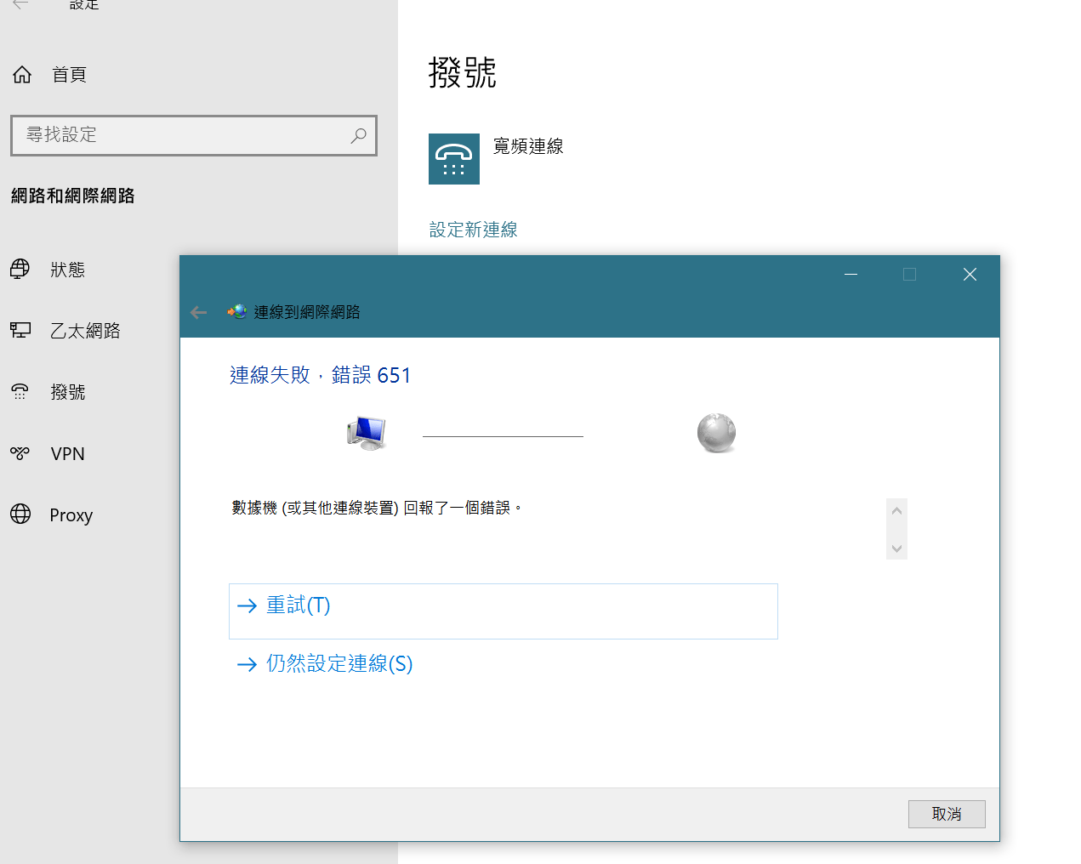Image resolution: width=1081 pixels, height=864 pixels.
Task: Open 設定新連線 to create a new connection
Action: point(473,230)
